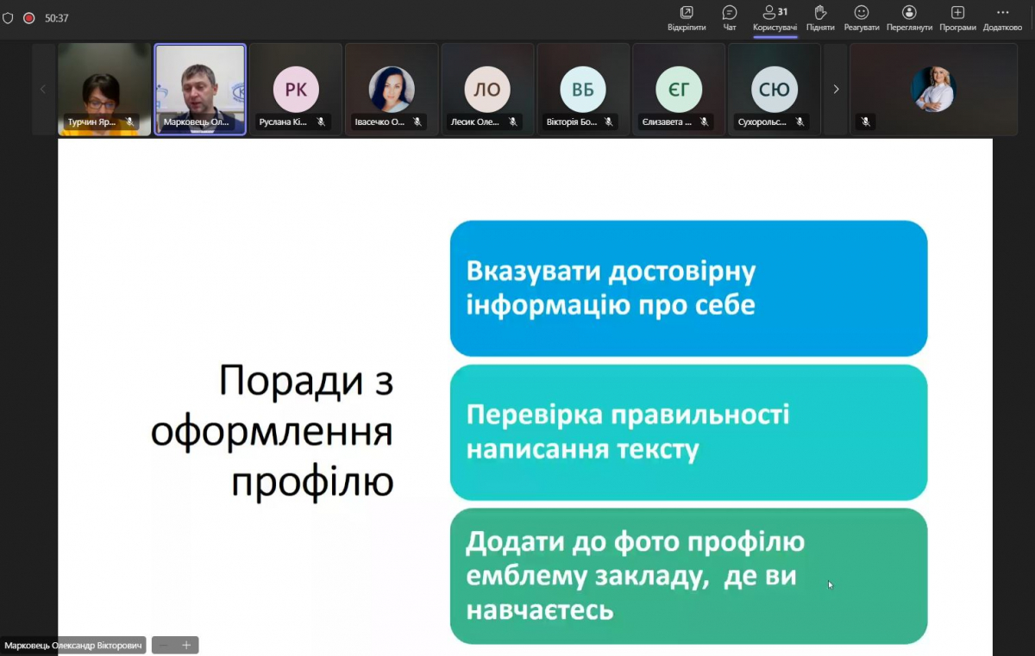
Task: Click the right chevron to see more participants
Action: 835,89
